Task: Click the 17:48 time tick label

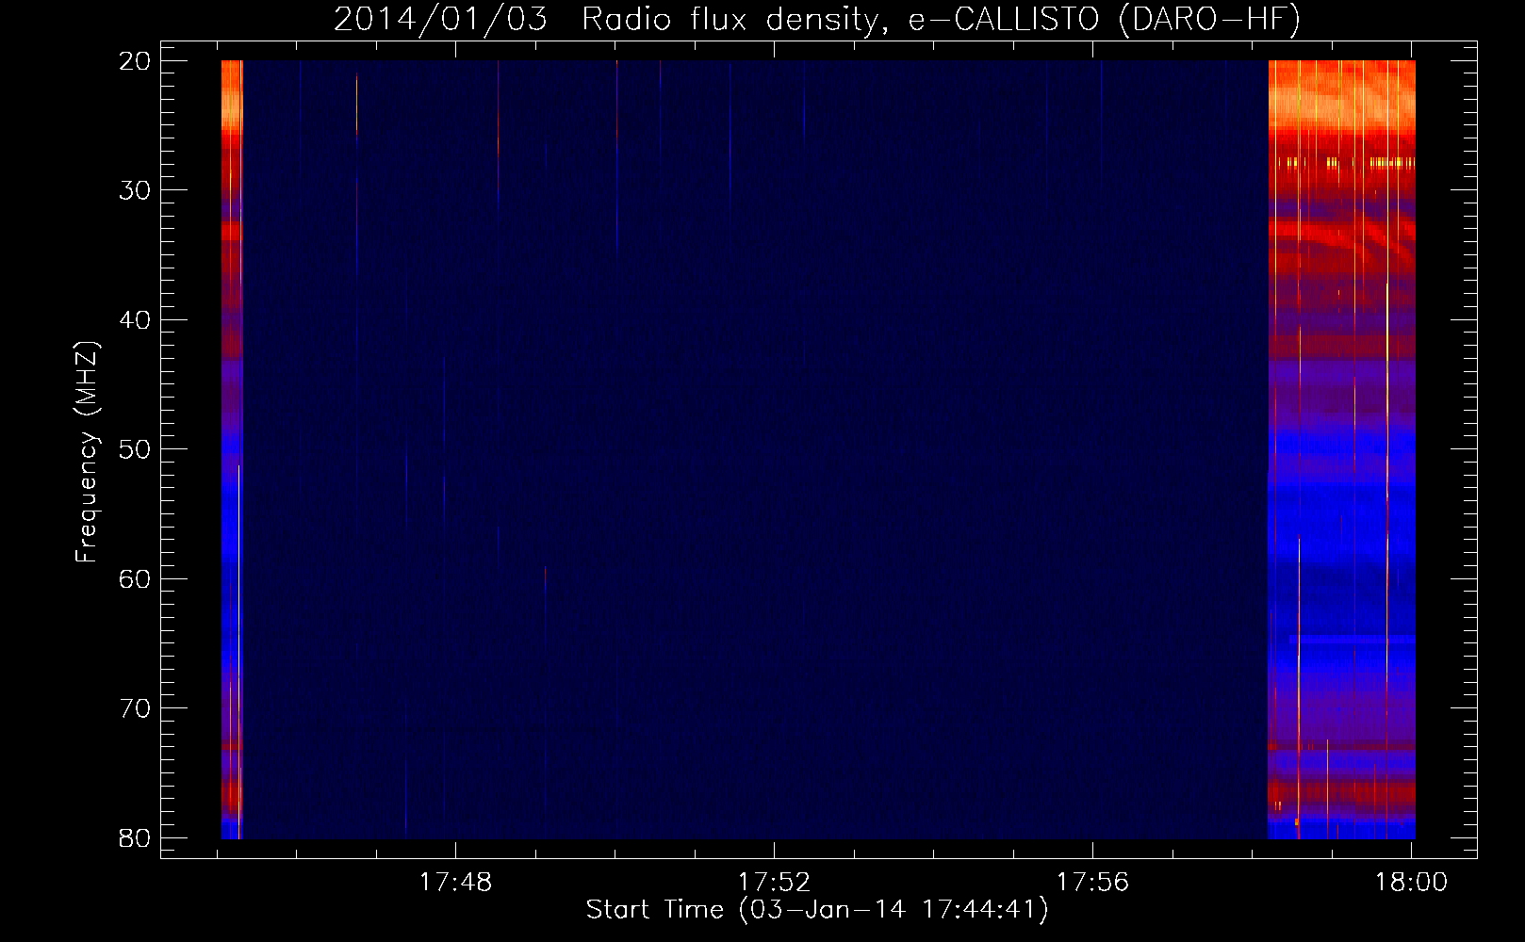Action: [455, 883]
